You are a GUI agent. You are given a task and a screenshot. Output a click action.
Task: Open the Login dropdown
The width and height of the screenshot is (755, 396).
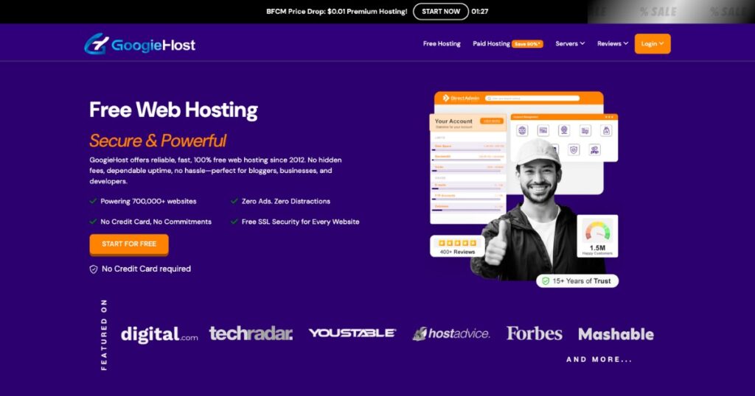point(652,43)
